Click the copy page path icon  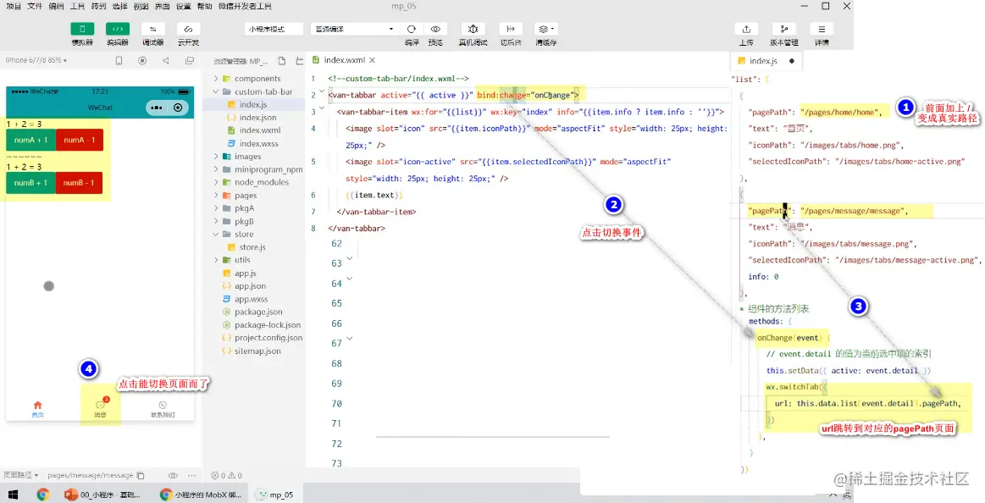(x=141, y=476)
